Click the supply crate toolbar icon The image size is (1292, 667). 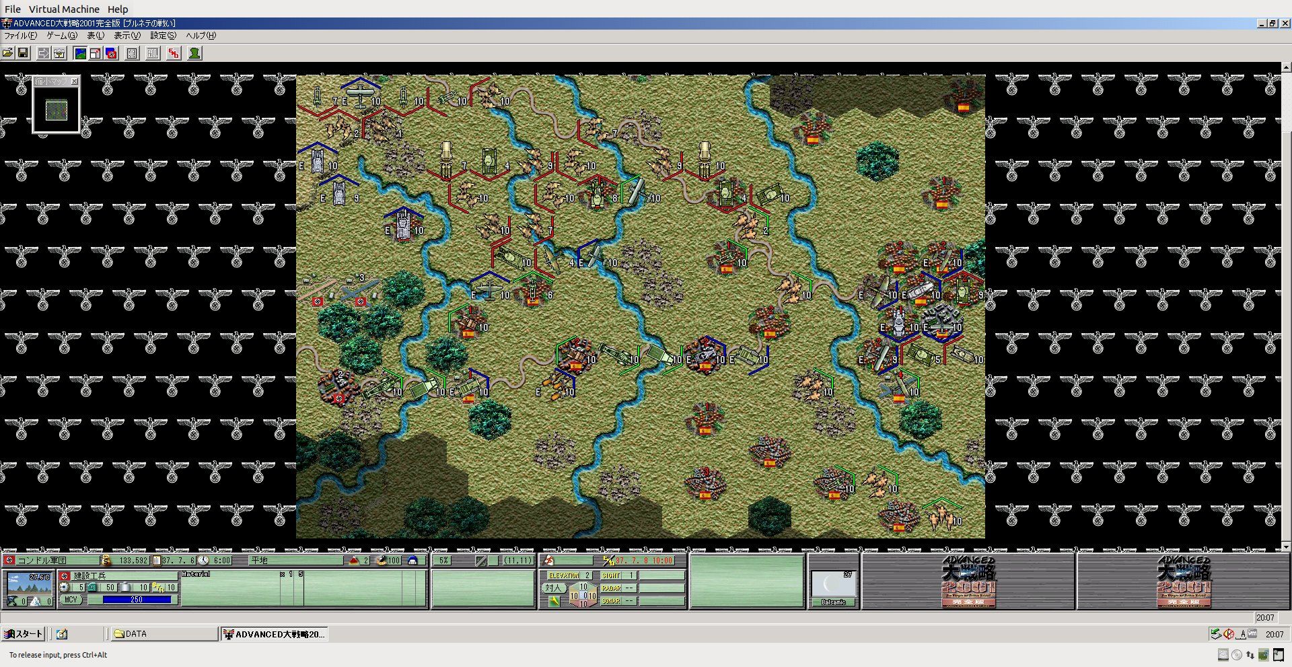click(x=59, y=53)
